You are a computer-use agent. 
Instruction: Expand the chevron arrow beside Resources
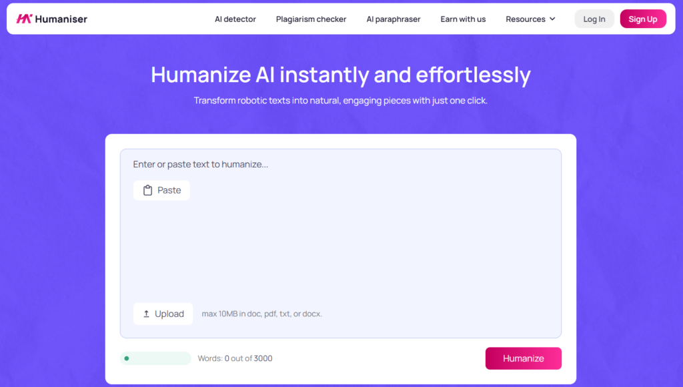pyautogui.click(x=552, y=19)
